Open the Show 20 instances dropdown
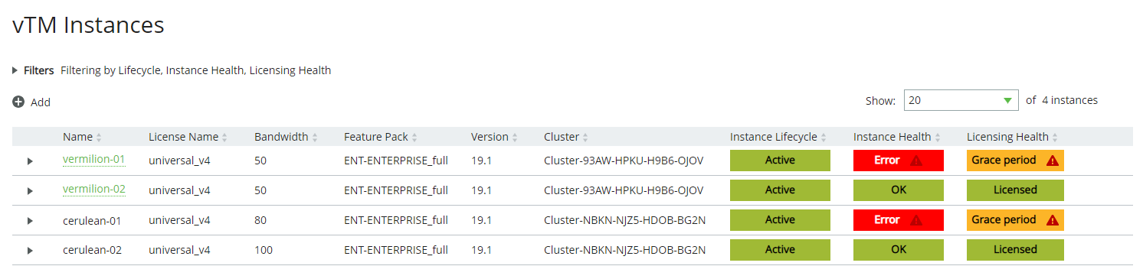Viewport: 1143px width, 279px height. point(961,100)
